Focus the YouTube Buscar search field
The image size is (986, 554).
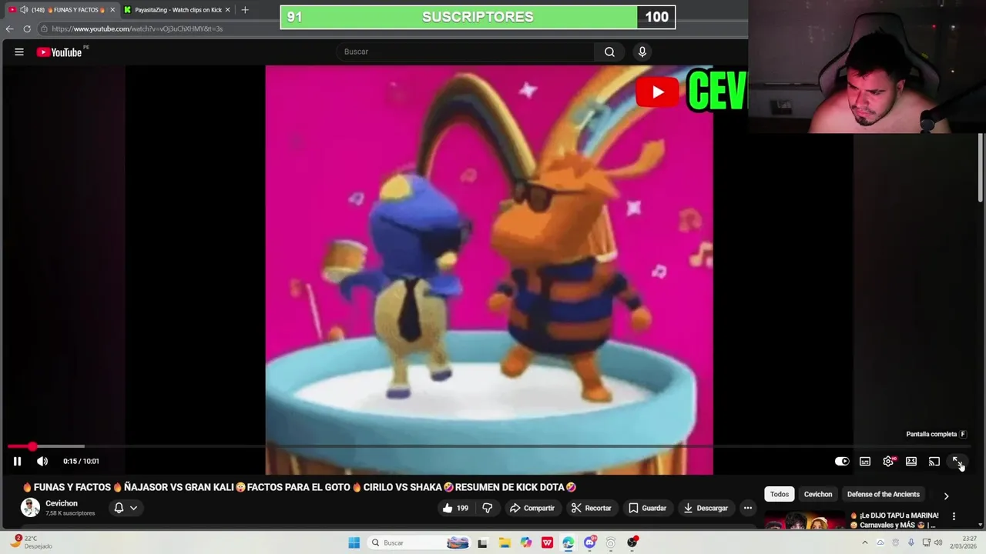pos(466,52)
